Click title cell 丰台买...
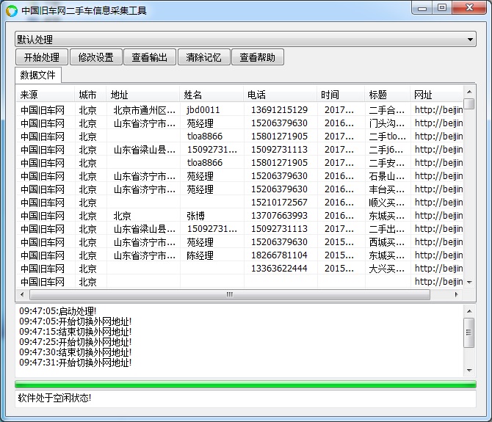492x422 pixels. pos(386,189)
